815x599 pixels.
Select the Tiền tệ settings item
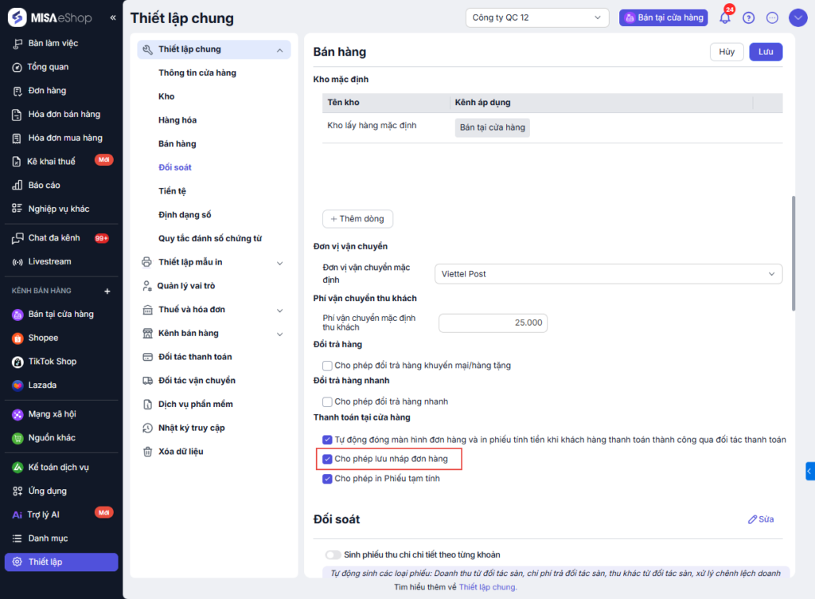click(172, 191)
